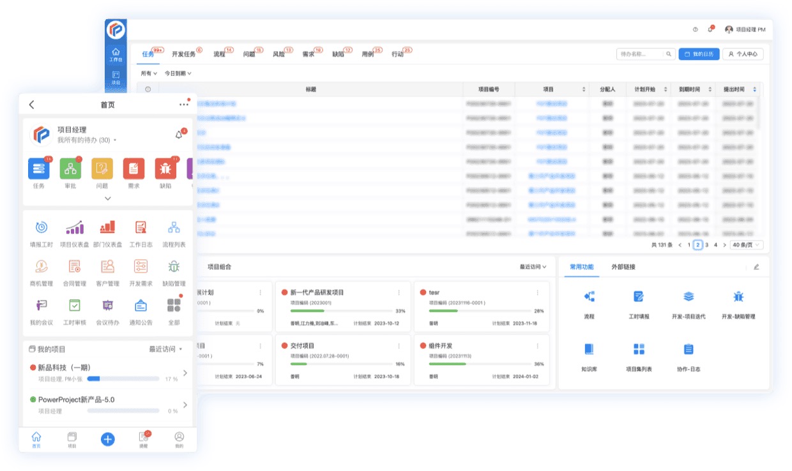Click the blue plus add button
The height and width of the screenshot is (471, 792).
pyautogui.click(x=107, y=438)
